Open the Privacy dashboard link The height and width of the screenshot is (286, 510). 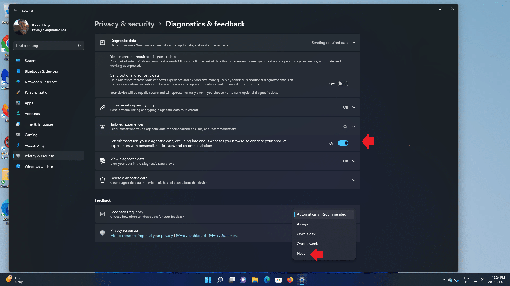tap(191, 236)
